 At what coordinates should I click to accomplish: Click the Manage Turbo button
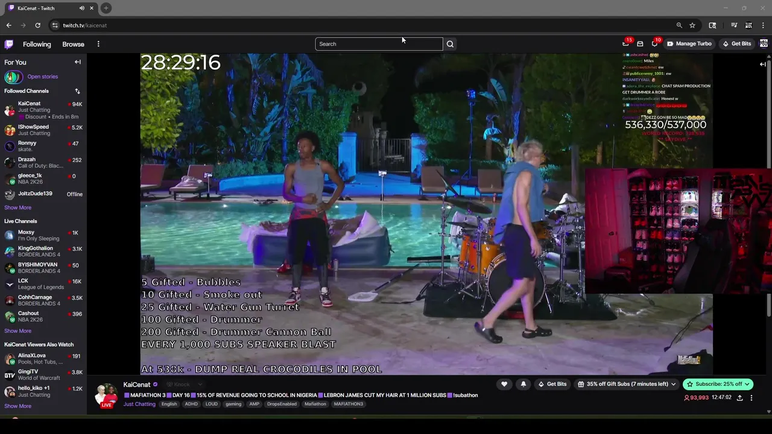(689, 43)
